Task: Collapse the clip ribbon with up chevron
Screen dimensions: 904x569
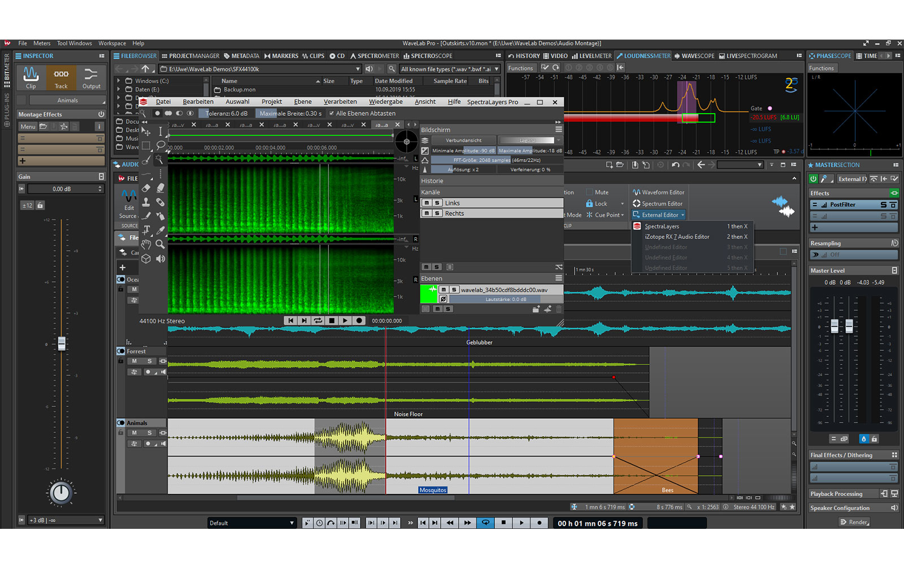Action: pos(794,178)
